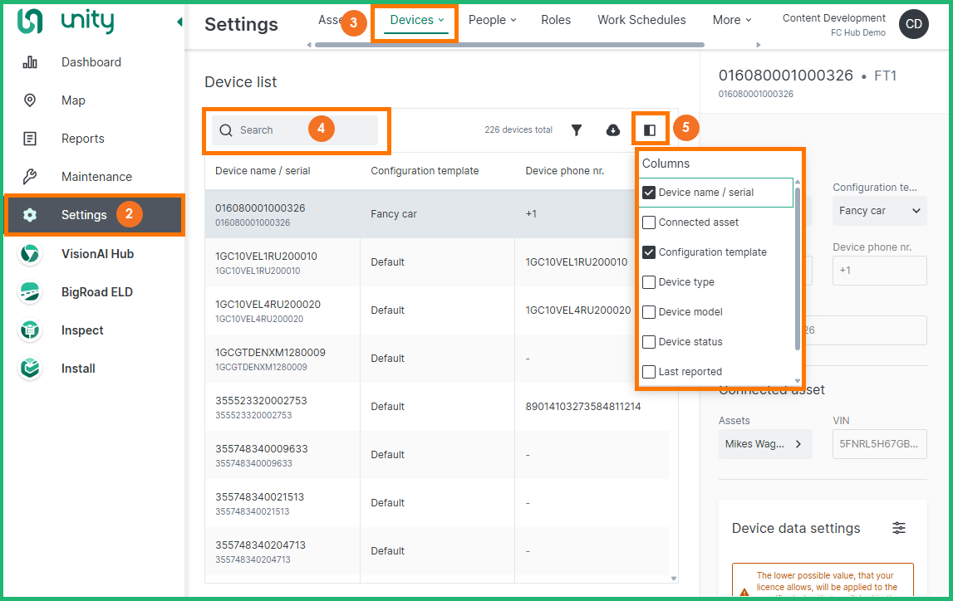Check the Device status column
This screenshot has height=601, width=953.
650,342
